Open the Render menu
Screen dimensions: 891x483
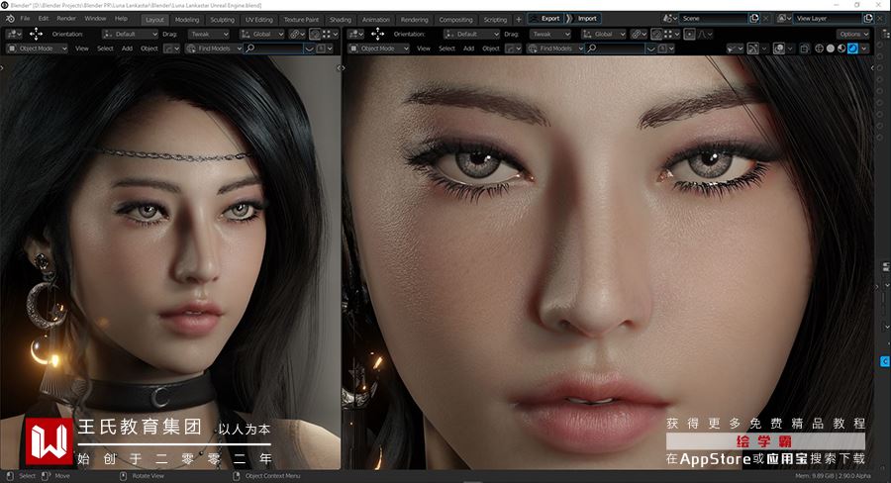(66, 19)
